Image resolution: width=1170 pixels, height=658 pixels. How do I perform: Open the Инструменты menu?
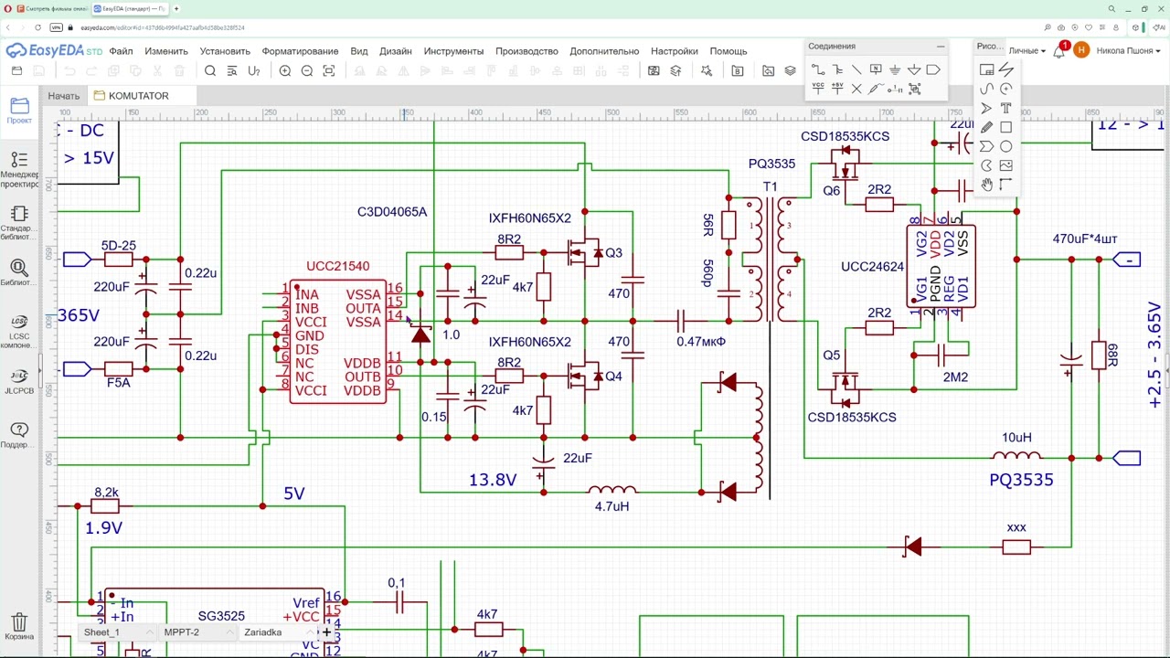pyautogui.click(x=453, y=51)
